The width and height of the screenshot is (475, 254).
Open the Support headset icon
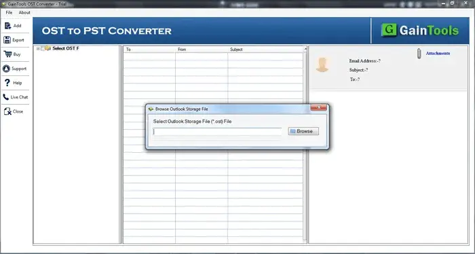pyautogui.click(x=6, y=69)
